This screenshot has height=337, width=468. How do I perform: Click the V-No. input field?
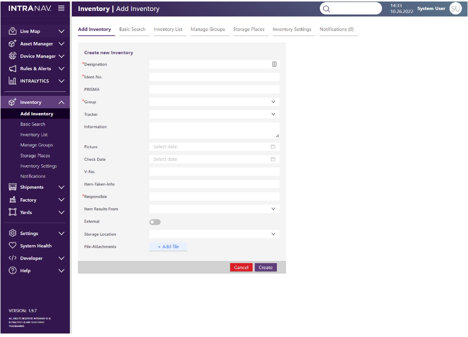[215, 171]
